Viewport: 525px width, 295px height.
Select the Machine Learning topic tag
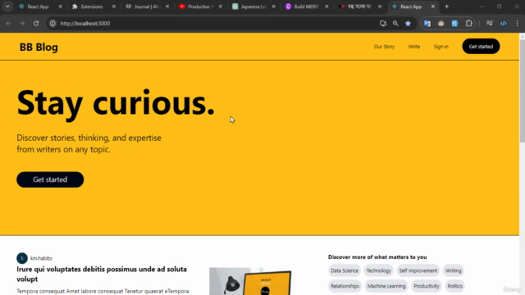coord(386,286)
